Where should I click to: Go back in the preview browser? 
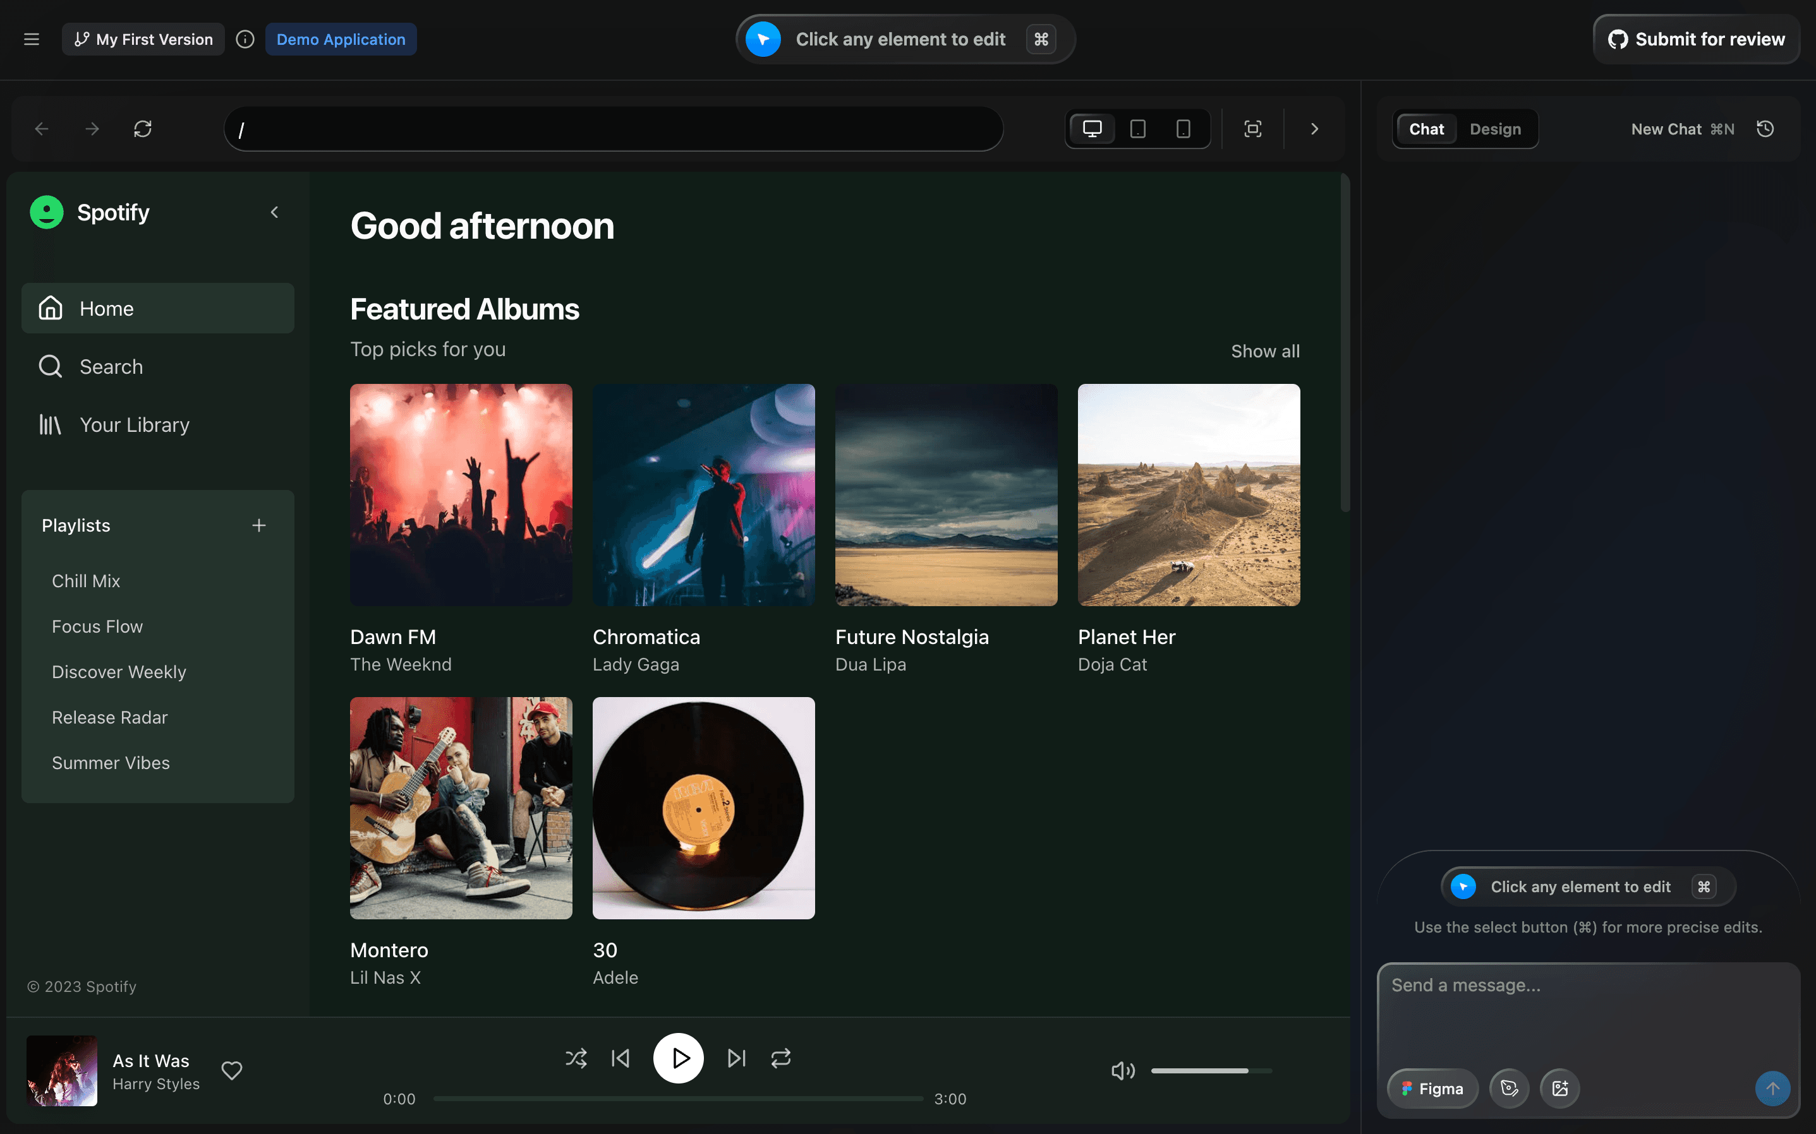[x=42, y=129]
